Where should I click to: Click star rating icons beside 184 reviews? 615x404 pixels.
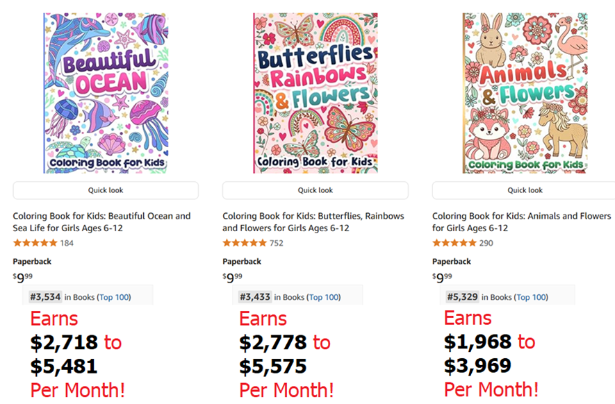pos(35,243)
